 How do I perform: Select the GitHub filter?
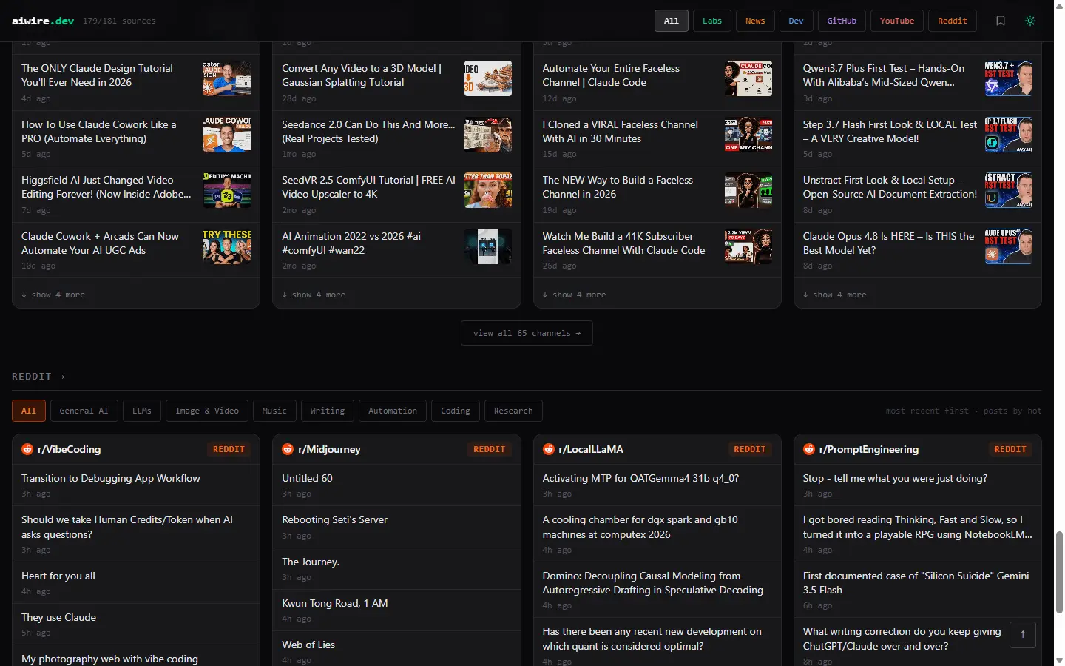(842, 21)
